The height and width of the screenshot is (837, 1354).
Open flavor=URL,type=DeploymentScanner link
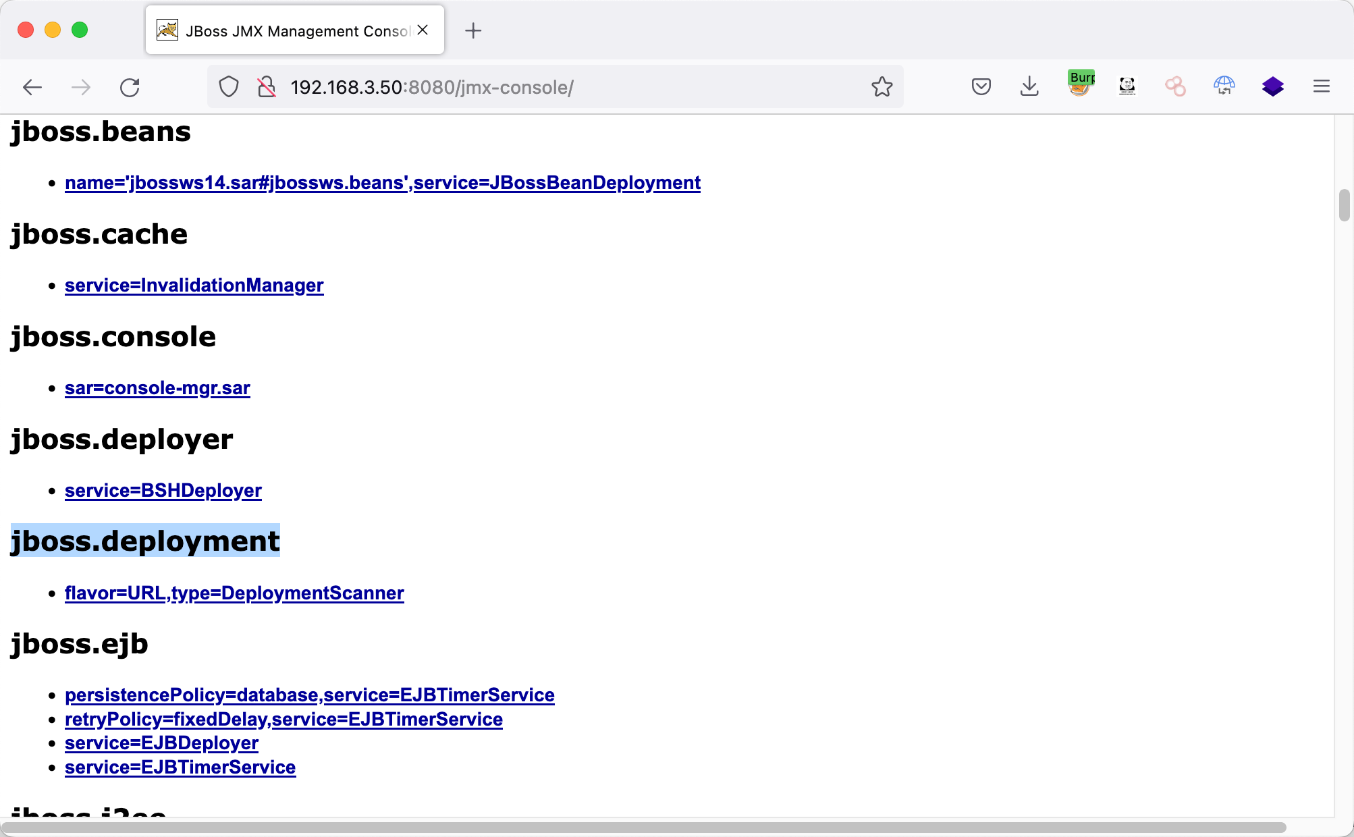pyautogui.click(x=234, y=593)
